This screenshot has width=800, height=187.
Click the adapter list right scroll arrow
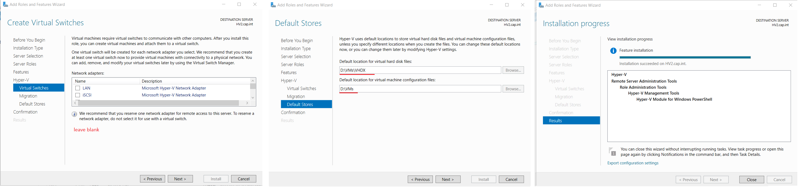pyautogui.click(x=247, y=103)
